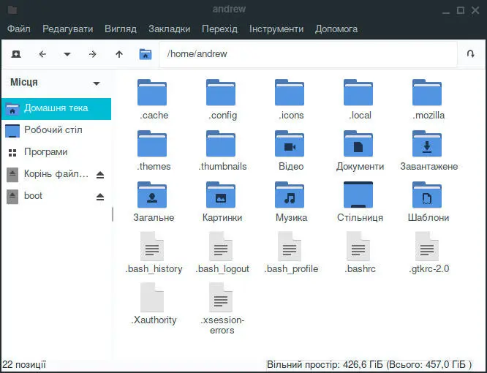Select the .gtkrc-2.0 file icon
The height and width of the screenshot is (373, 487).
point(427,246)
